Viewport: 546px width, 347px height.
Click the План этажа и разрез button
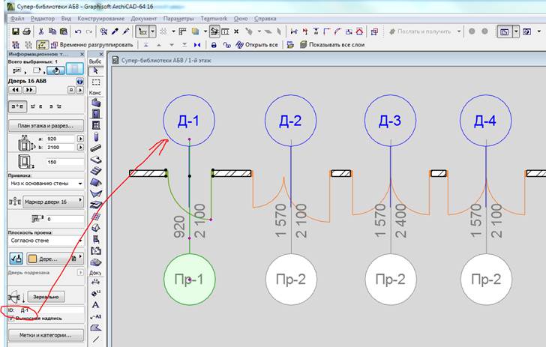[x=45, y=126]
